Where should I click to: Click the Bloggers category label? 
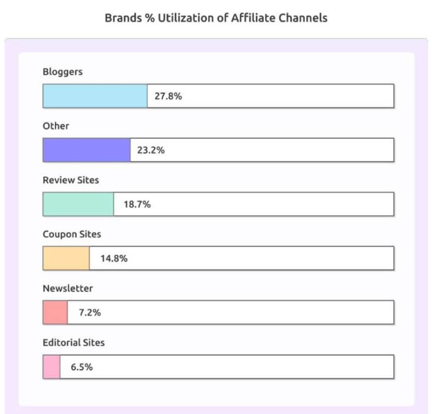click(63, 72)
